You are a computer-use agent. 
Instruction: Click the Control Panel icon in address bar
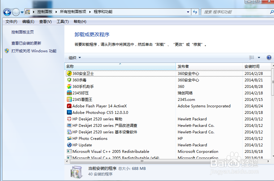coord(28,12)
